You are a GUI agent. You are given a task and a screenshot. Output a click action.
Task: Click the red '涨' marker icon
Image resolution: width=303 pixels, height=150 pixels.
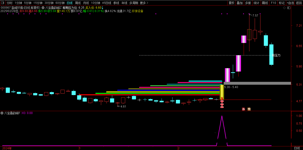click(x=244, y=109)
